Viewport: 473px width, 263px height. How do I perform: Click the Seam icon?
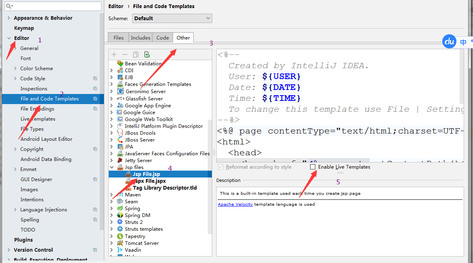(120, 201)
